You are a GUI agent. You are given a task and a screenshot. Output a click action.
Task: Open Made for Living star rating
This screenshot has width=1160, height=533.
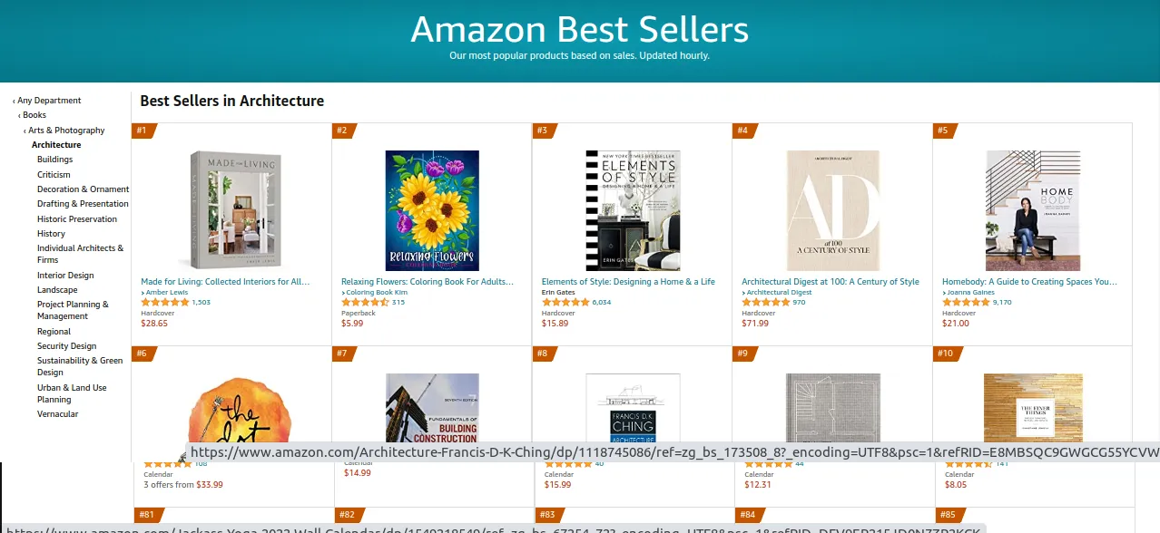click(x=165, y=303)
